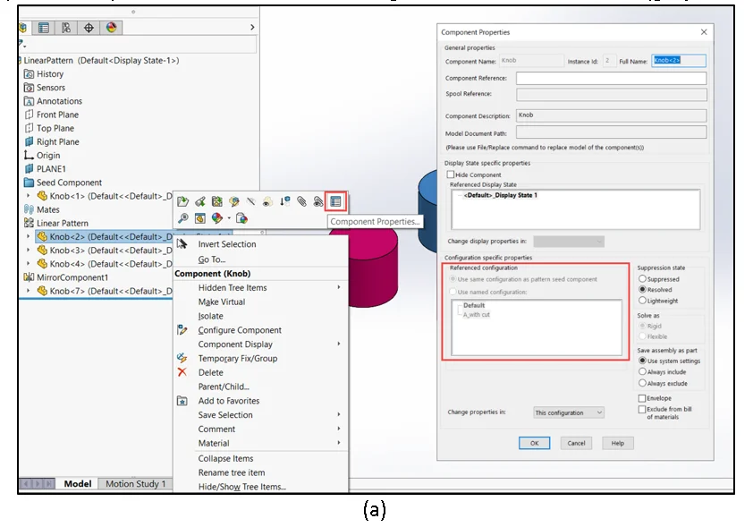The width and height of the screenshot is (753, 527).
Task: Select Suppressed suppression state
Action: click(x=642, y=278)
